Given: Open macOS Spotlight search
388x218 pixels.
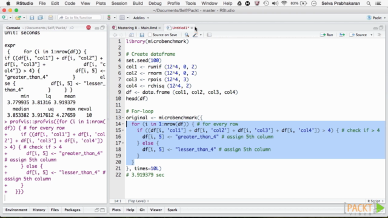Looking at the screenshot, I should 369,4.
